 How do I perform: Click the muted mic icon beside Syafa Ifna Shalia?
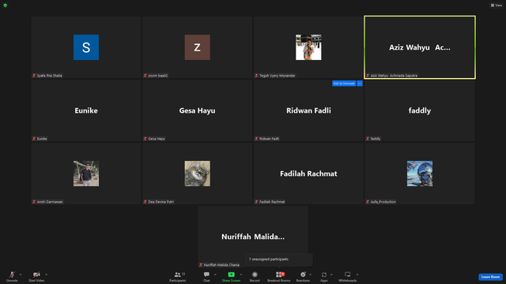pyautogui.click(x=34, y=76)
